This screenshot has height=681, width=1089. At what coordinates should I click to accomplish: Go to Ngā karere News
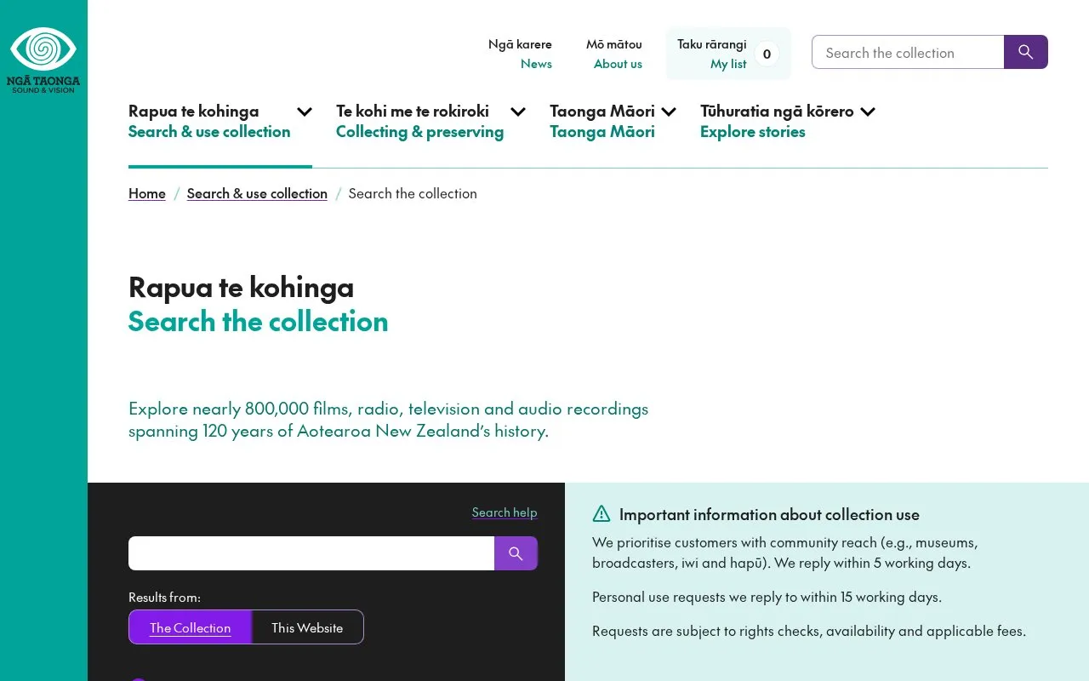tap(520, 54)
